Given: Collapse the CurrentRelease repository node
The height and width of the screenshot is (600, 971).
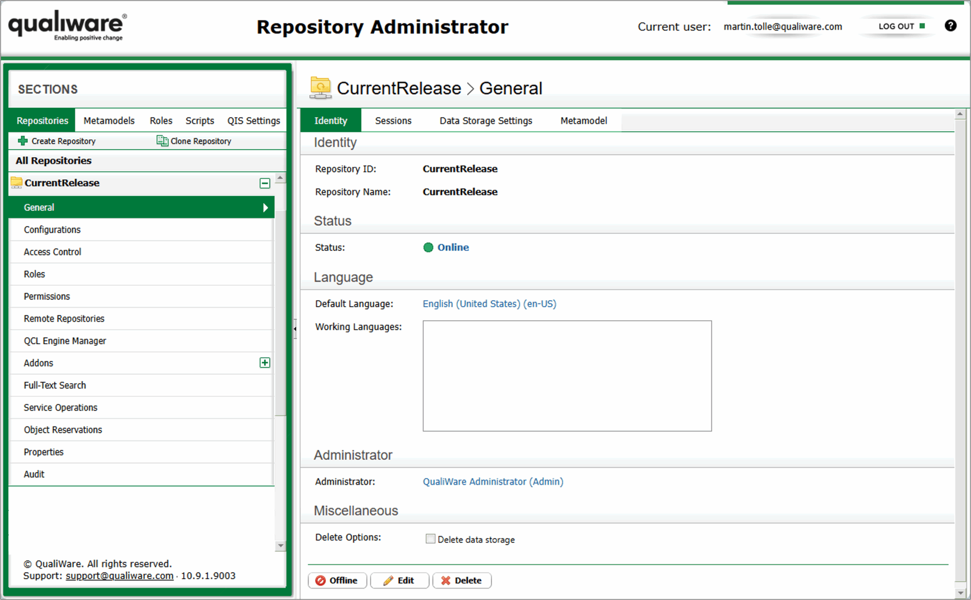Looking at the screenshot, I should point(265,183).
